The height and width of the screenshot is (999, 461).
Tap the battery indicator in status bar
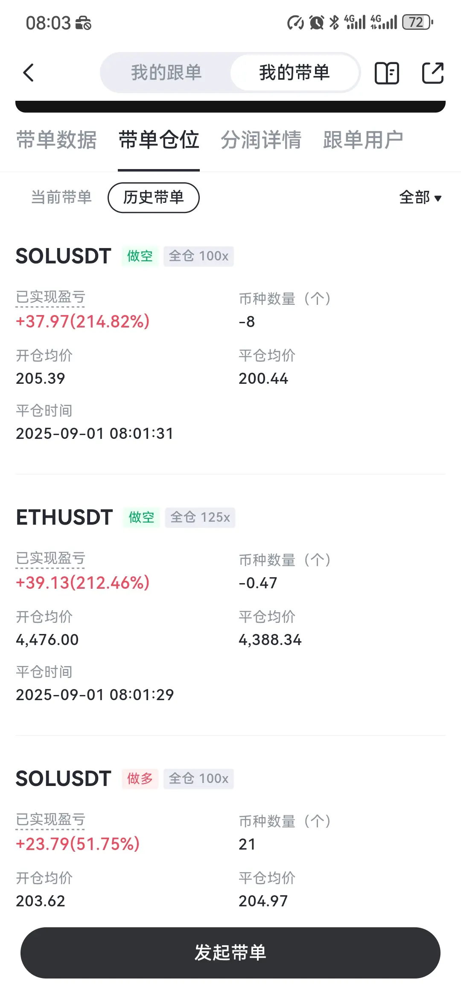418,22
